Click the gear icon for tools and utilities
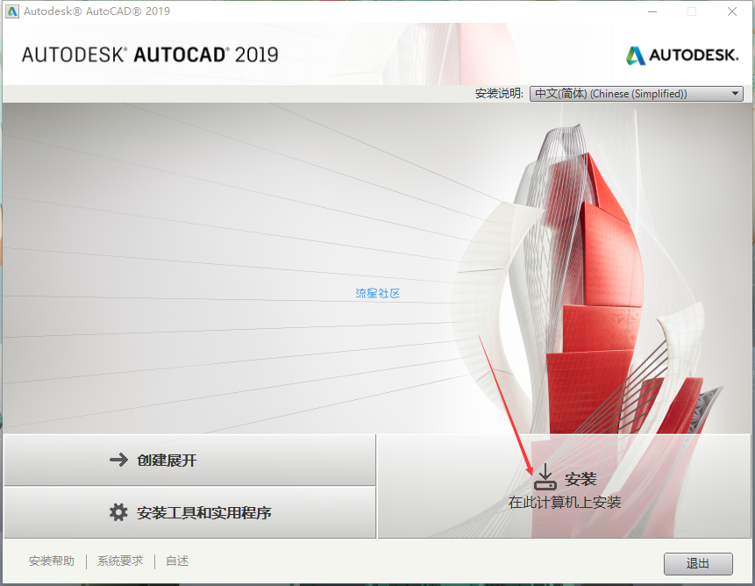Screen dimensions: 755x586 tap(118, 512)
